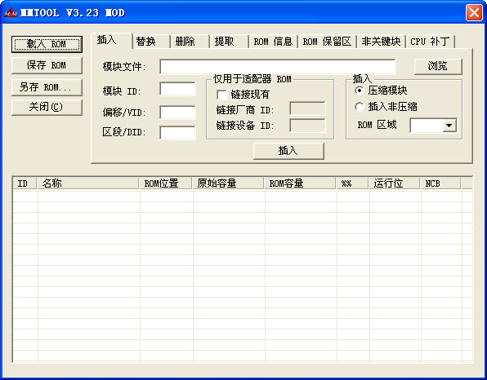Click the 偏移/VID input field
This screenshot has width=487, height=380.
tap(177, 112)
